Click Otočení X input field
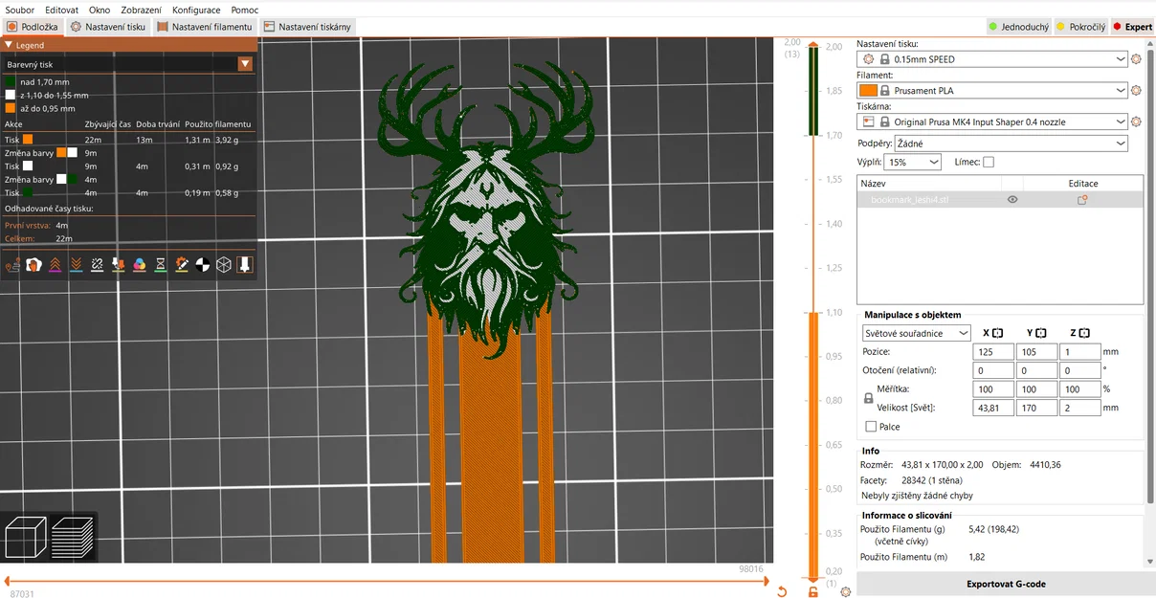This screenshot has width=1156, height=598. pos(993,370)
